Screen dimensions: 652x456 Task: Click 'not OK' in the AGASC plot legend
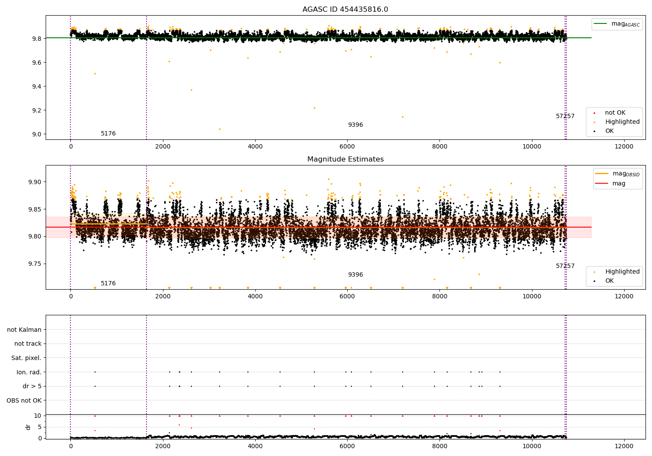[615, 113]
